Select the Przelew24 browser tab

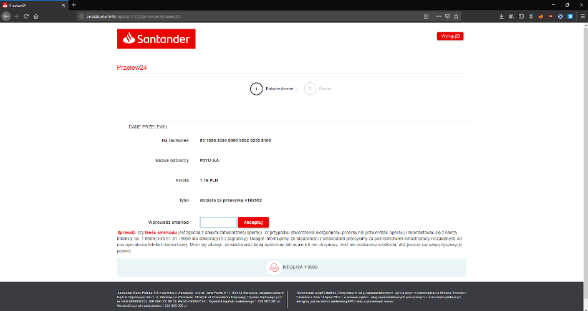coord(34,5)
